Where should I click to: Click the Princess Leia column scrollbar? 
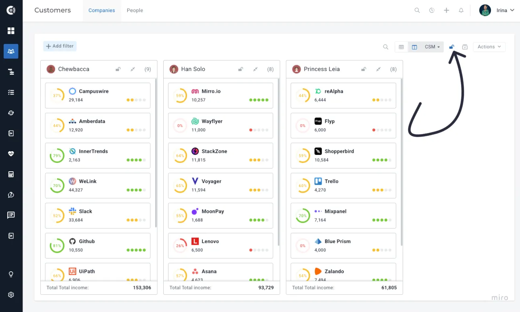(401, 161)
